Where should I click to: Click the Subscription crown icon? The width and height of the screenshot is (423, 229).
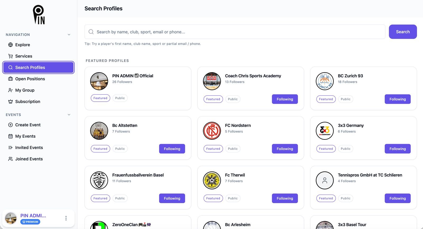(11, 102)
